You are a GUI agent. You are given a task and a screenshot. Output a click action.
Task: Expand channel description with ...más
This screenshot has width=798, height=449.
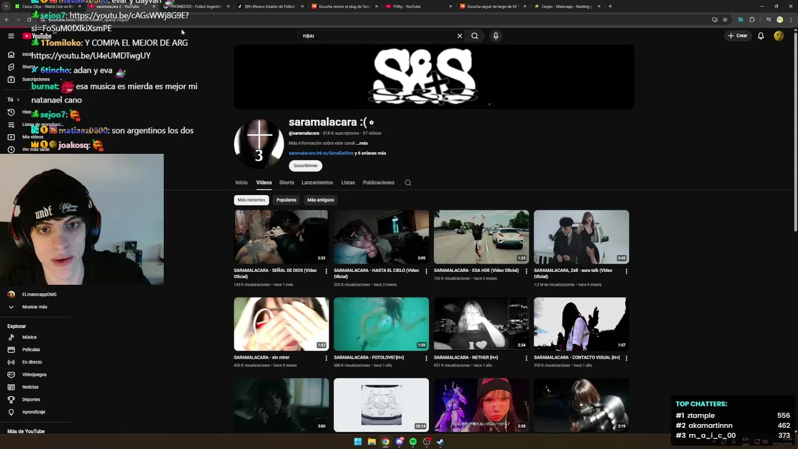coord(362,143)
